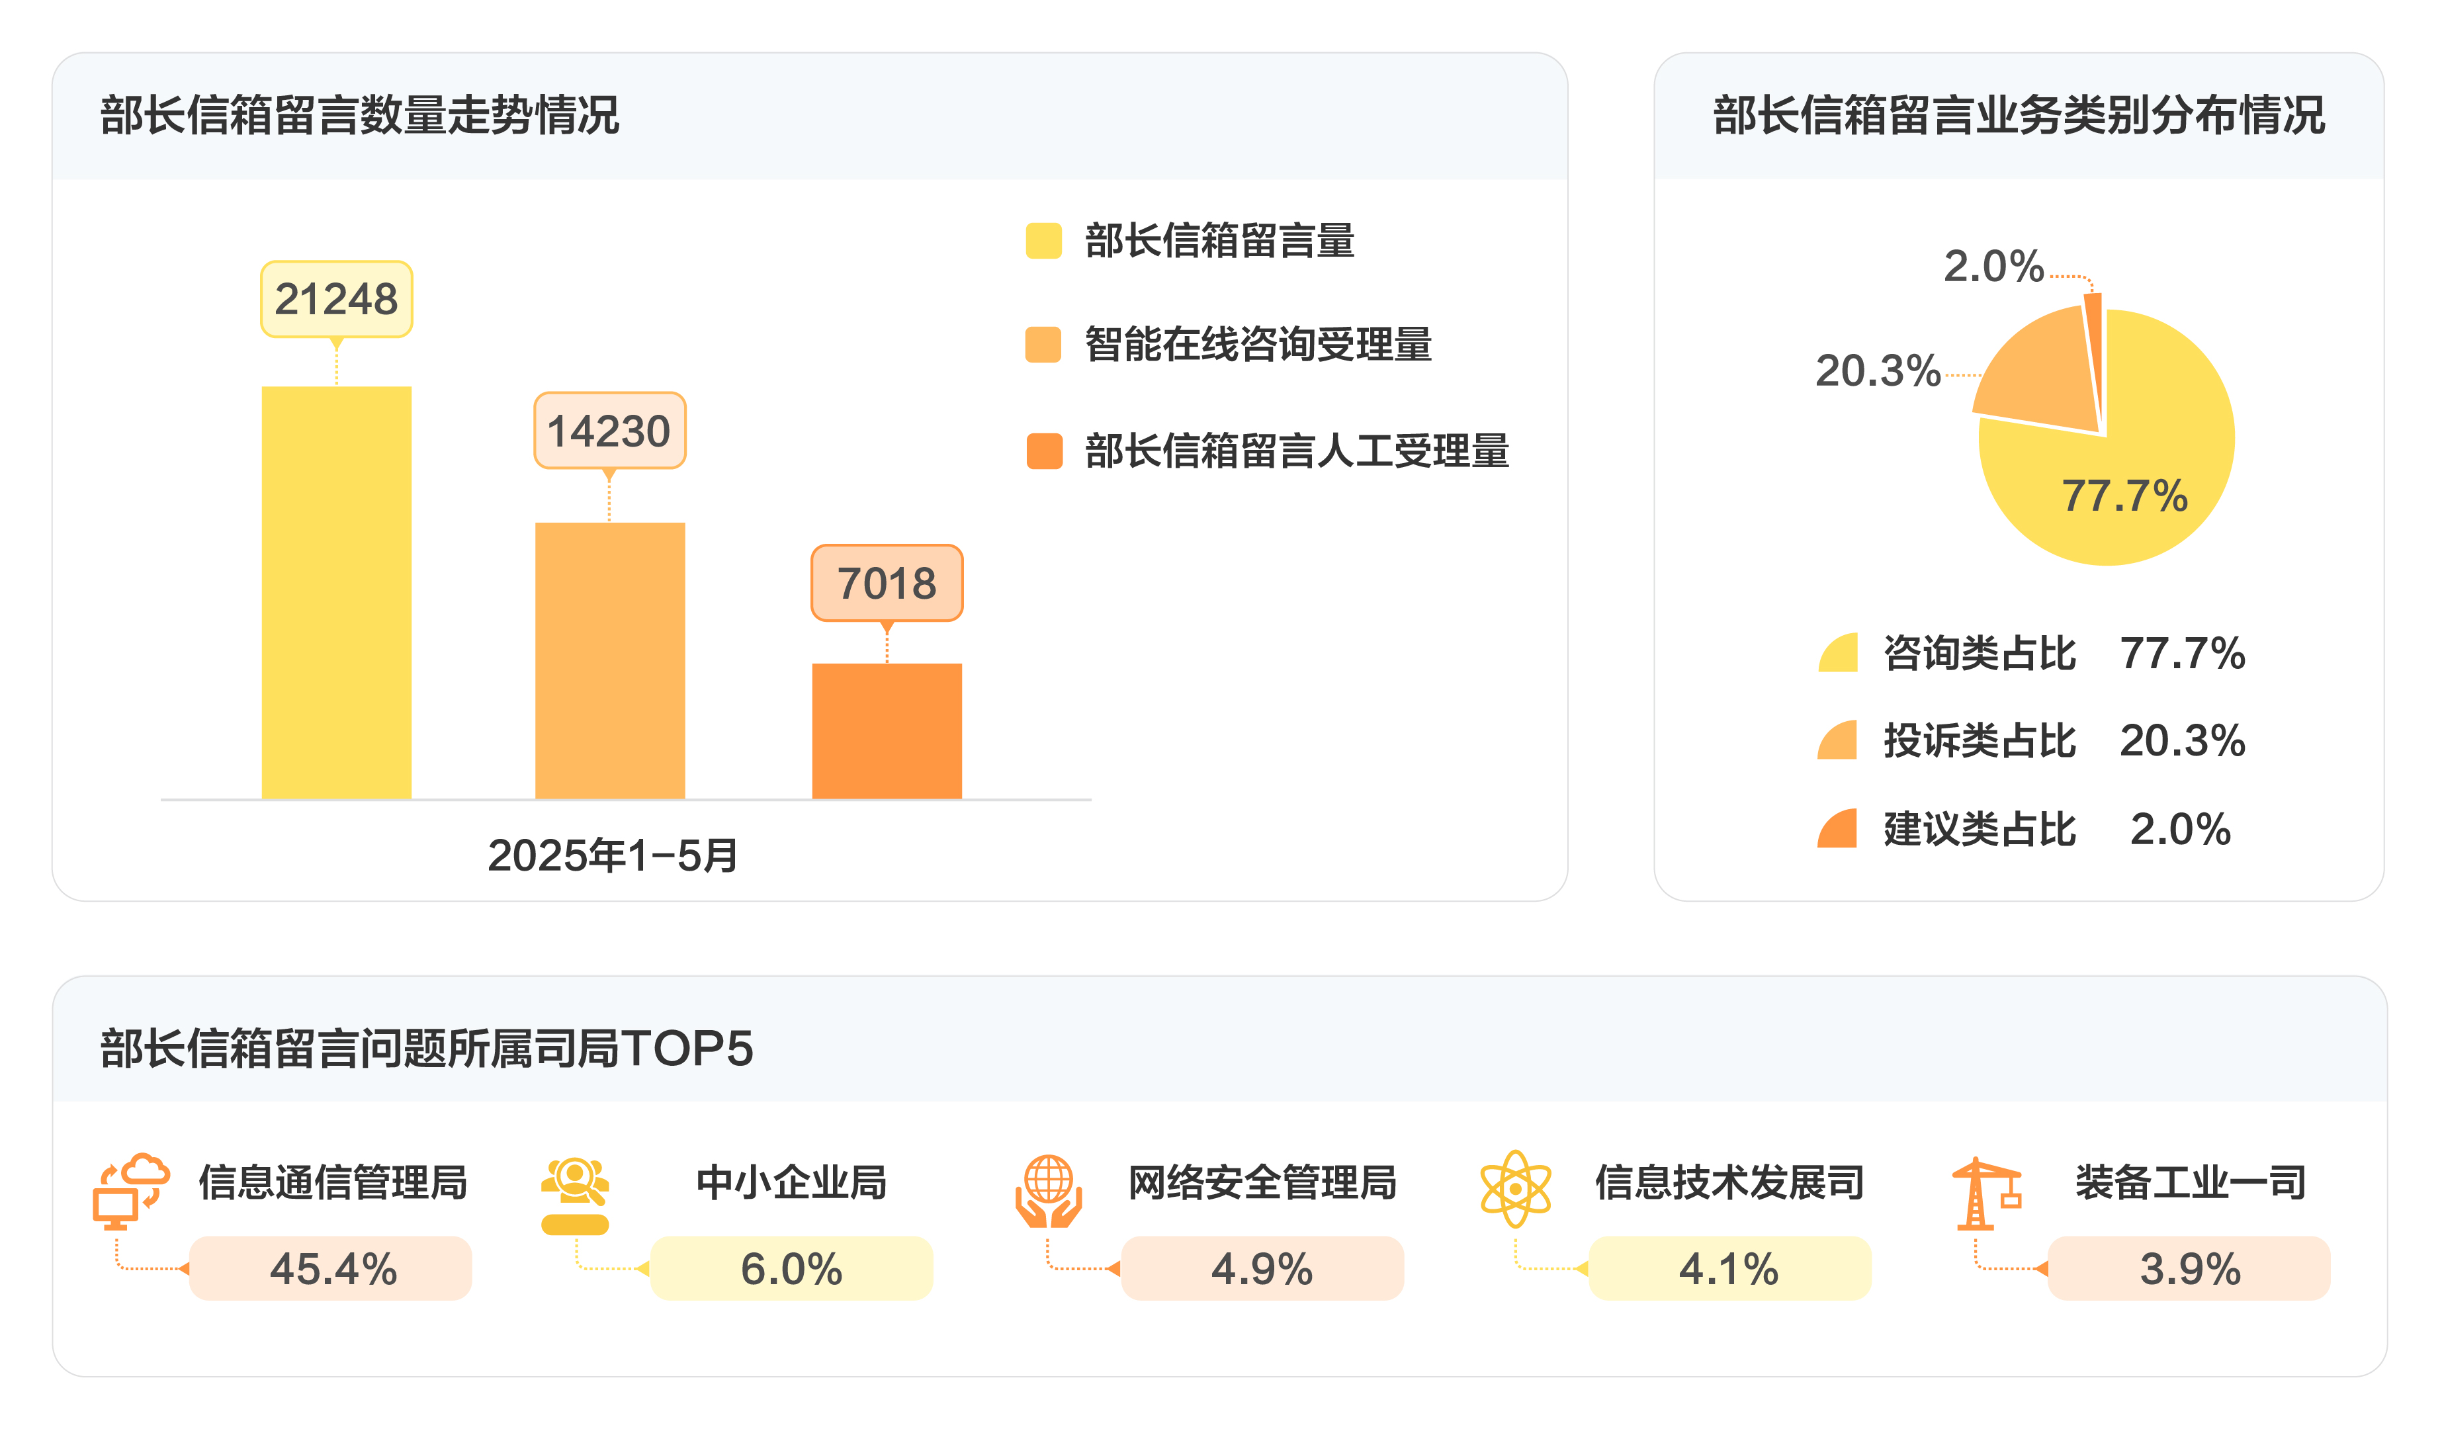Image resolution: width=2440 pixels, height=1431 pixels.
Task: Click the crane icon beside 装备工业一司
Action: click(x=1986, y=1193)
